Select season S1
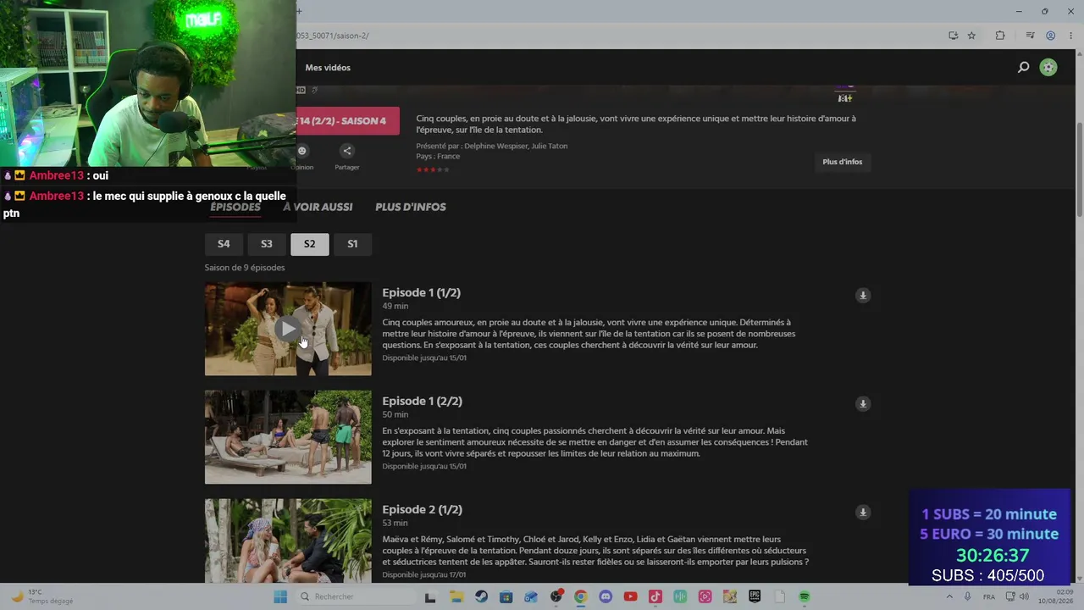The width and height of the screenshot is (1084, 610). point(352,244)
